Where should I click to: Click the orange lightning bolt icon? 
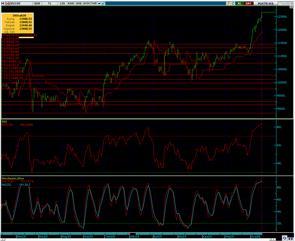pyautogui.click(x=229, y=3)
